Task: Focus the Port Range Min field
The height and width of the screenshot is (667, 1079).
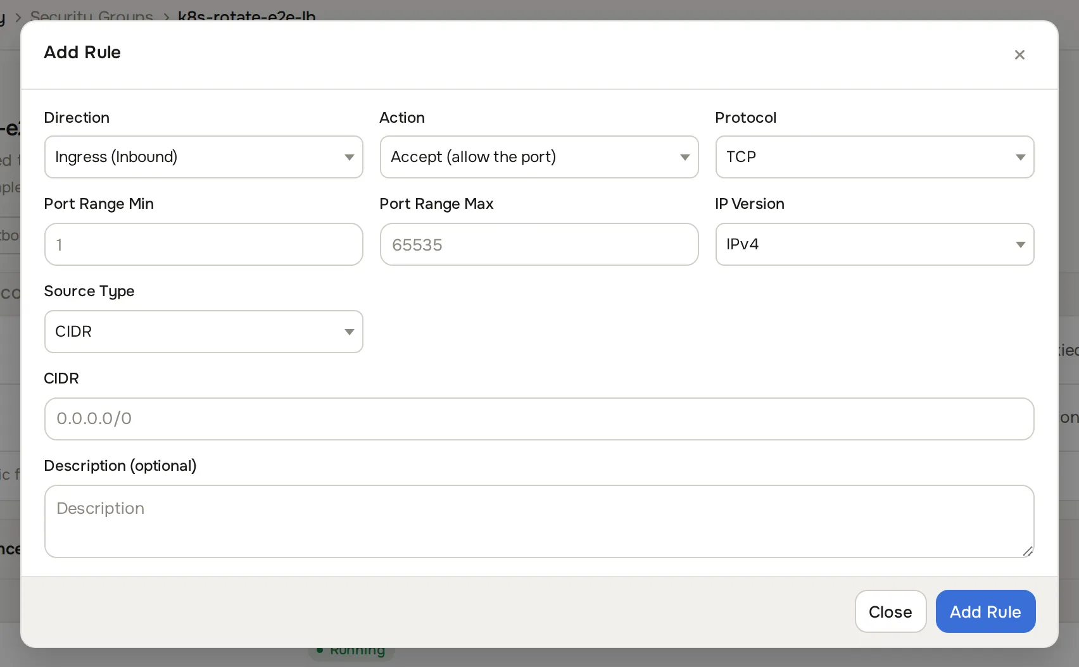Action: pos(204,244)
